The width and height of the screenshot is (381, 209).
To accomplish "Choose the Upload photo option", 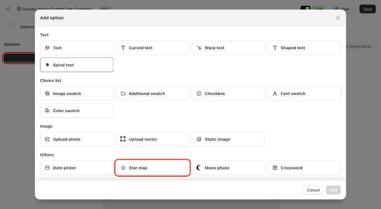I will 77,139.
